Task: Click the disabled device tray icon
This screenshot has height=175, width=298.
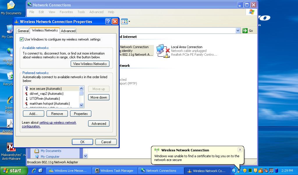Action: (266, 170)
